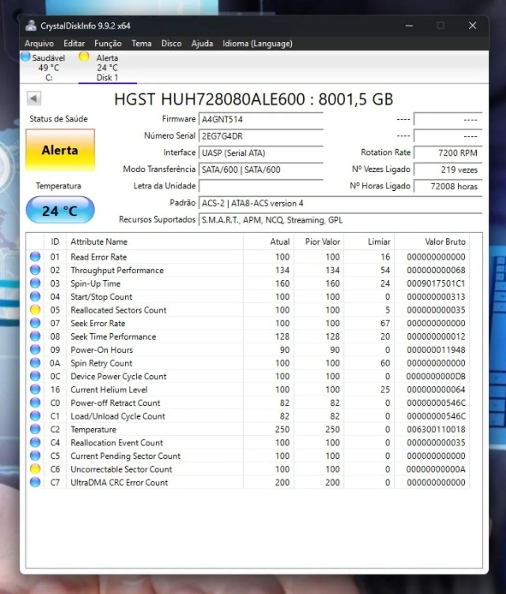This screenshot has width=506, height=594.
Task: Click the disk title HGST HUH728080ALE600
Action: [210, 99]
